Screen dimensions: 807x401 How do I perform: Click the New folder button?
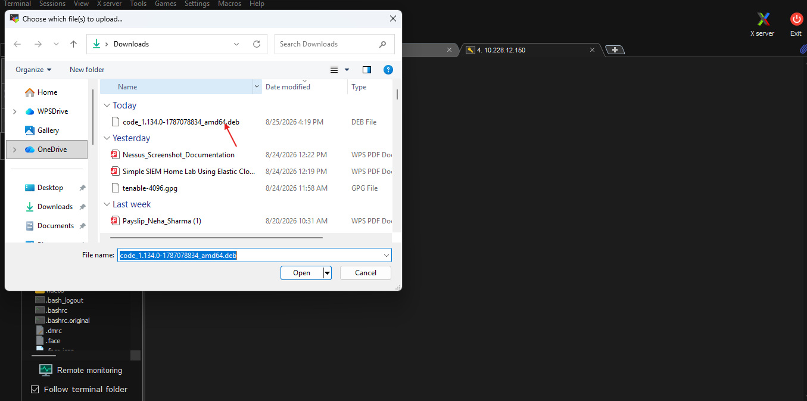click(x=87, y=70)
